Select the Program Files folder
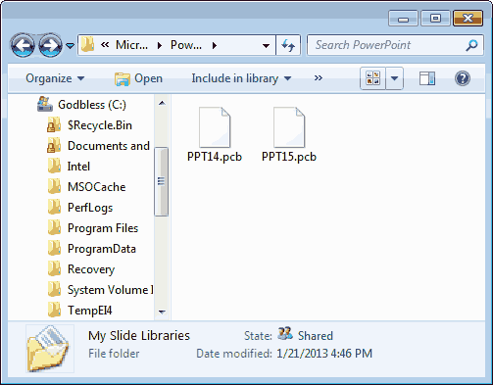The image size is (493, 385). [103, 228]
